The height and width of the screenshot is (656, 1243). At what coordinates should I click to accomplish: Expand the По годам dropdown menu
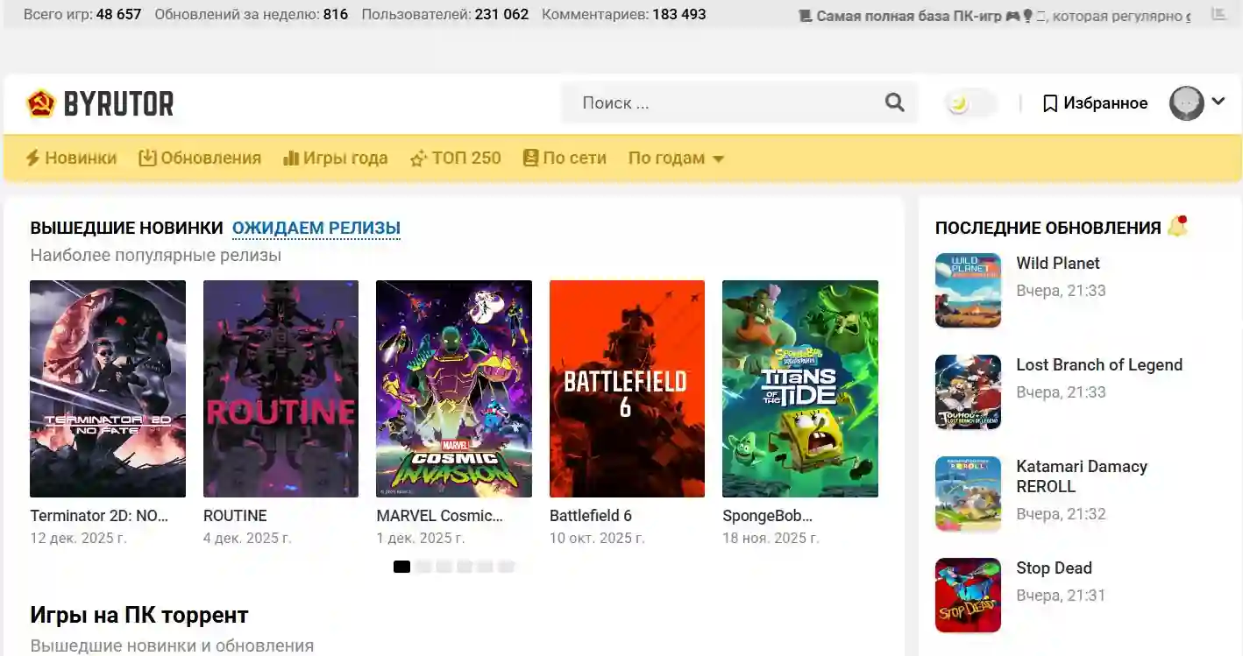coord(676,159)
